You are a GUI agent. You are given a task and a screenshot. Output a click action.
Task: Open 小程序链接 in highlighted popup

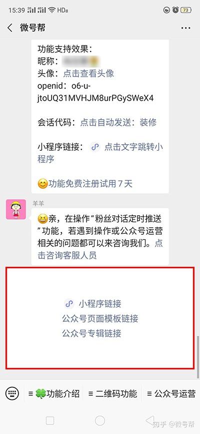tap(100, 304)
